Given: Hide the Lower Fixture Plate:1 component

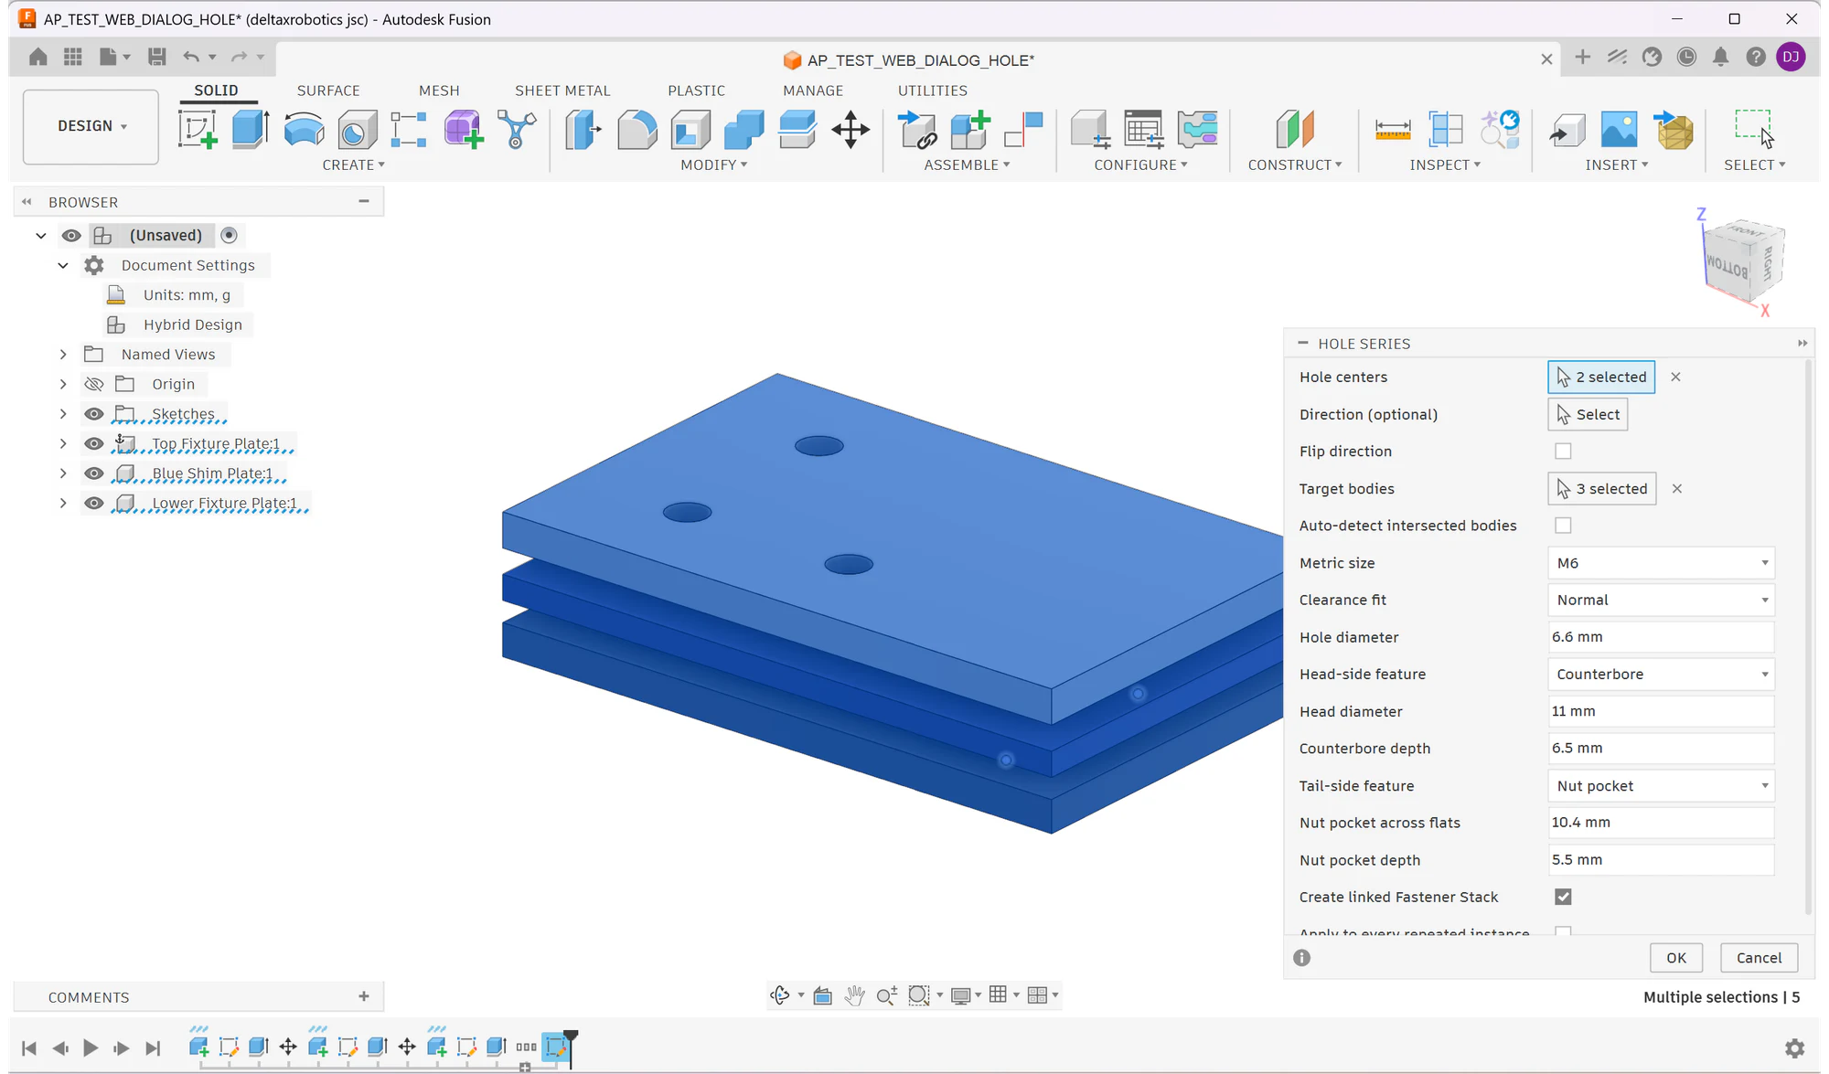Looking at the screenshot, I should (93, 504).
